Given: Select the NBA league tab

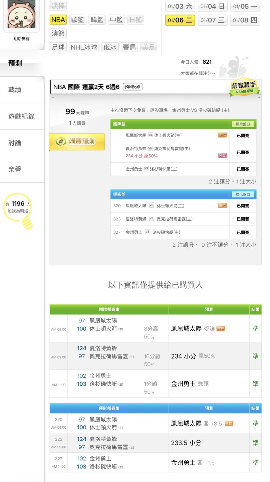Looking at the screenshot, I should (58, 20).
